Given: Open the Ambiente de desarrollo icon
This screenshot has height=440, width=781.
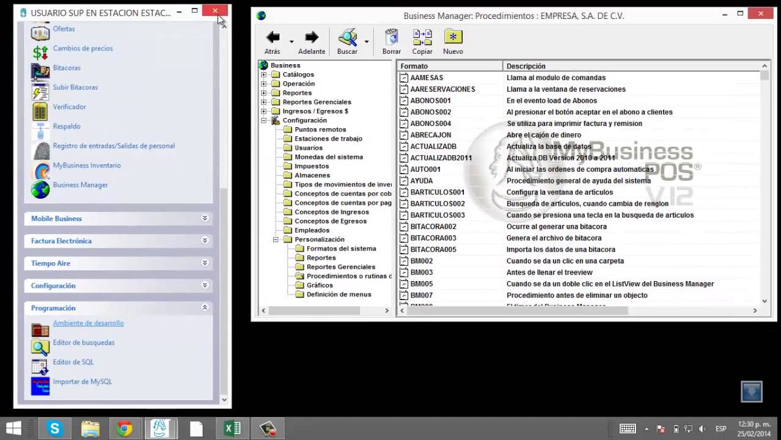Looking at the screenshot, I should coord(40,330).
